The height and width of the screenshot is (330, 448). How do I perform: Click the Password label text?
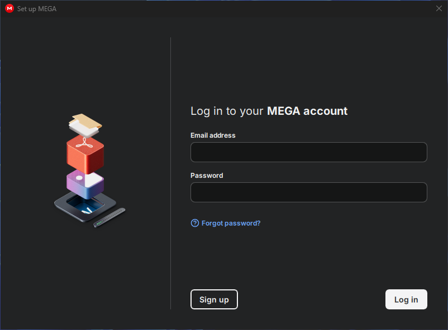[207, 176]
